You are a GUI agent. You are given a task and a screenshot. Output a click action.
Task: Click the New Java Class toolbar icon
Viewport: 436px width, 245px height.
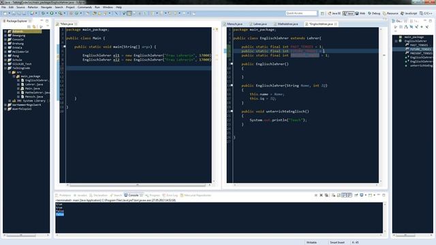(77, 14)
